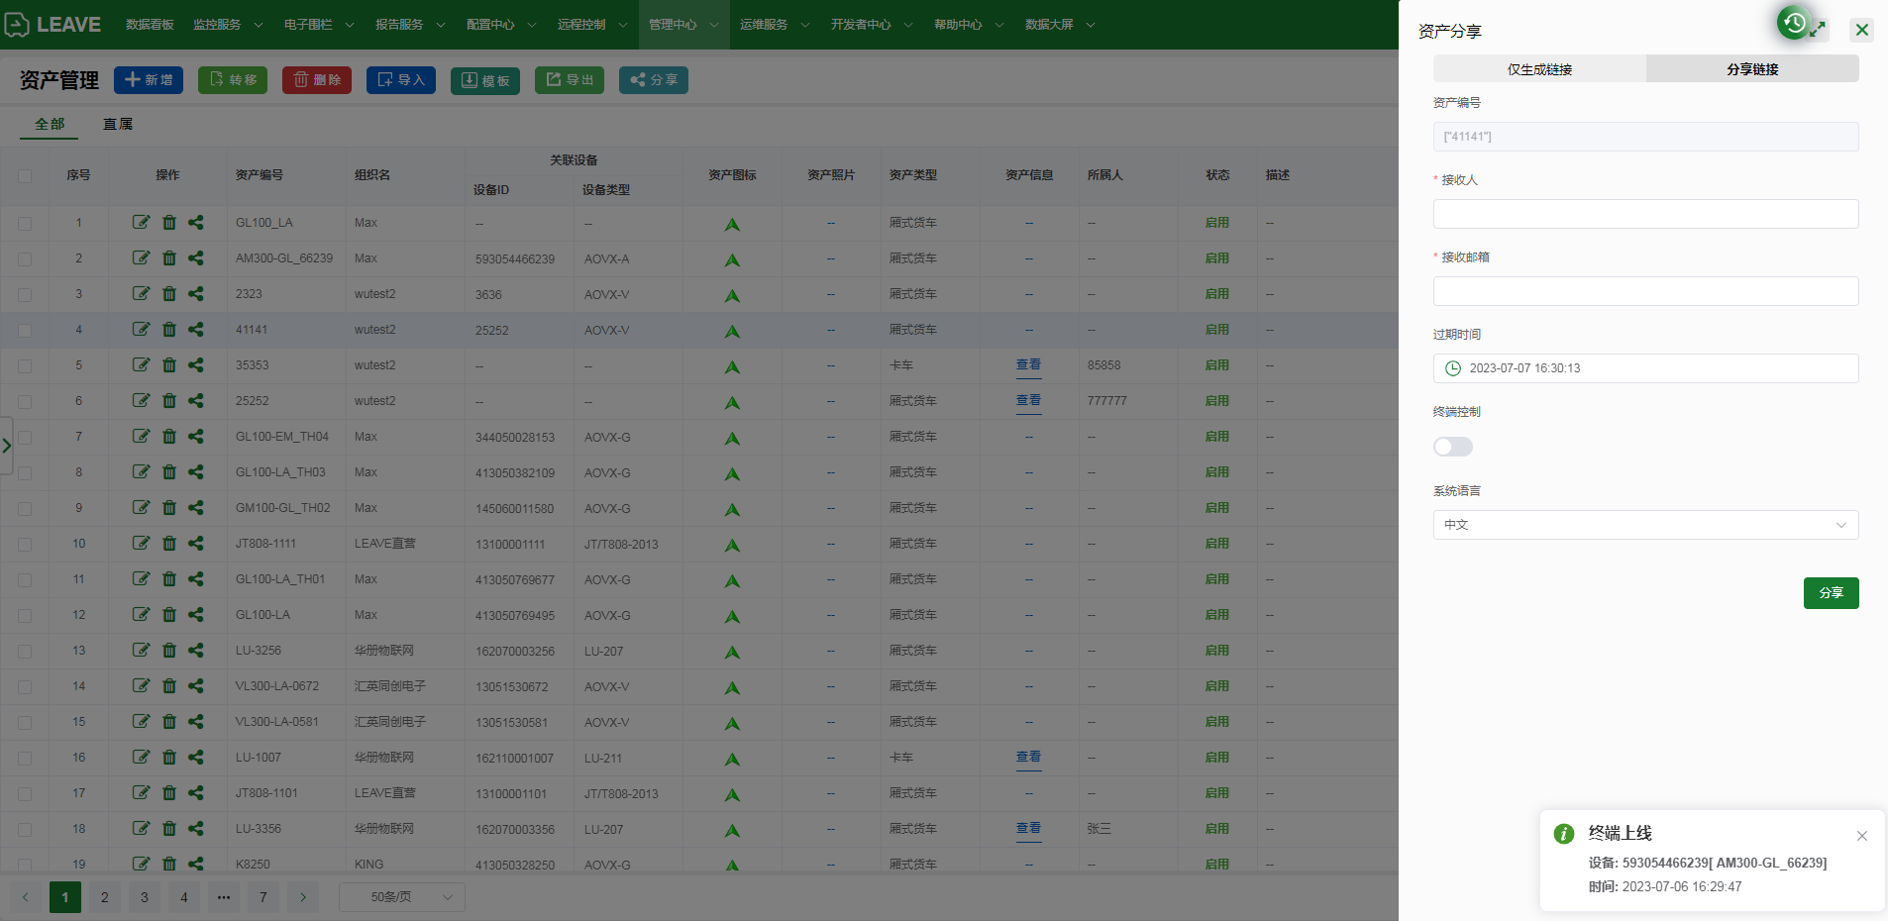Viewport: 1888px width, 921px height.
Task: Click share icon for asset 35353
Action: point(196,365)
